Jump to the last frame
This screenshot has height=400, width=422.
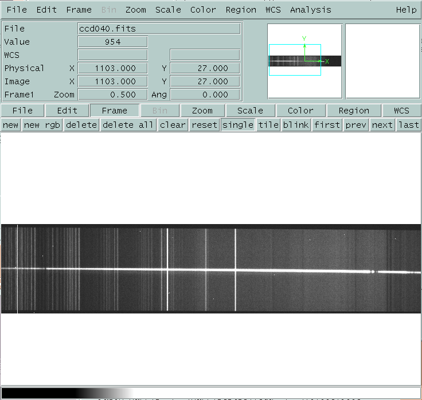(x=408, y=125)
